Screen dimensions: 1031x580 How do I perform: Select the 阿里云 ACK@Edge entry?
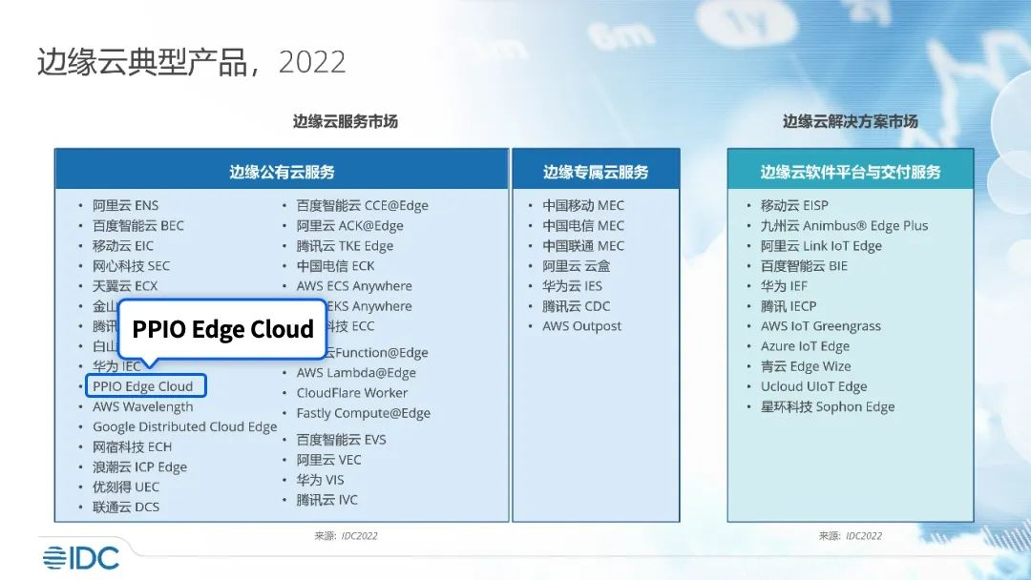[349, 226]
